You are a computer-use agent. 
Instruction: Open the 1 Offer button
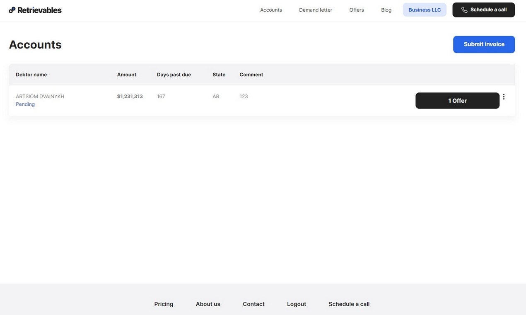[458, 101]
